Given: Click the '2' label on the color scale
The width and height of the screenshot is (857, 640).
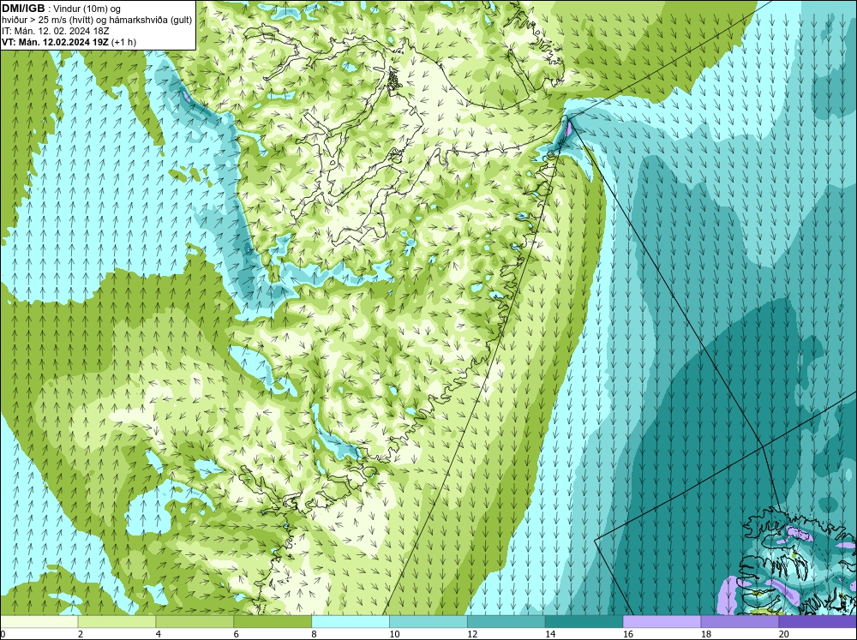Looking at the screenshot, I should coord(81,634).
